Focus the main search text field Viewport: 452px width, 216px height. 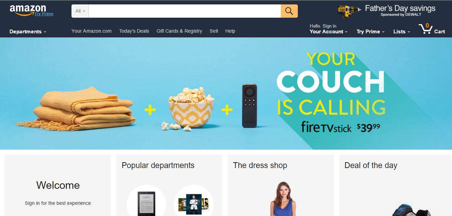(x=184, y=11)
